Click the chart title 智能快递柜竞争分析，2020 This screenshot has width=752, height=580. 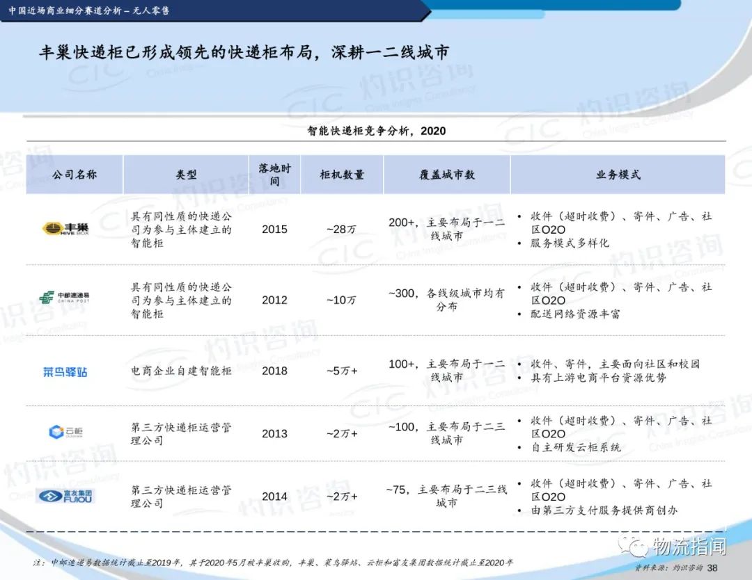point(377,130)
